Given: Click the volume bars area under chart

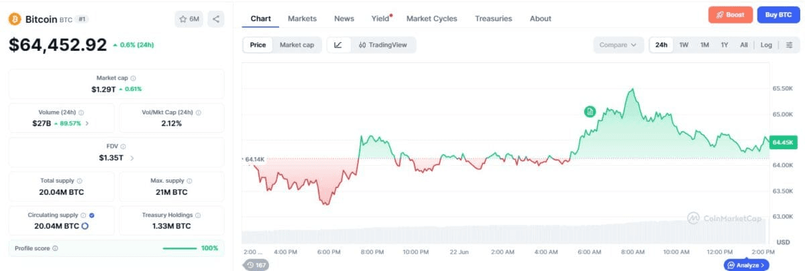Looking at the screenshot, I should tap(504, 232).
